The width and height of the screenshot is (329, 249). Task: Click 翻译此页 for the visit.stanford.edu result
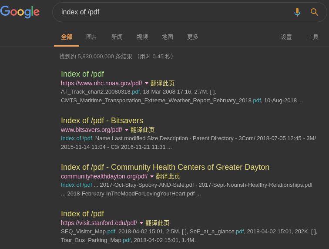(x=158, y=223)
